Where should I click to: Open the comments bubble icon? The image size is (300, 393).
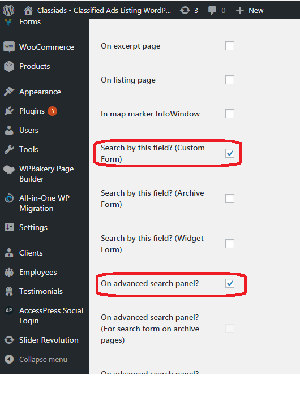[x=212, y=11]
